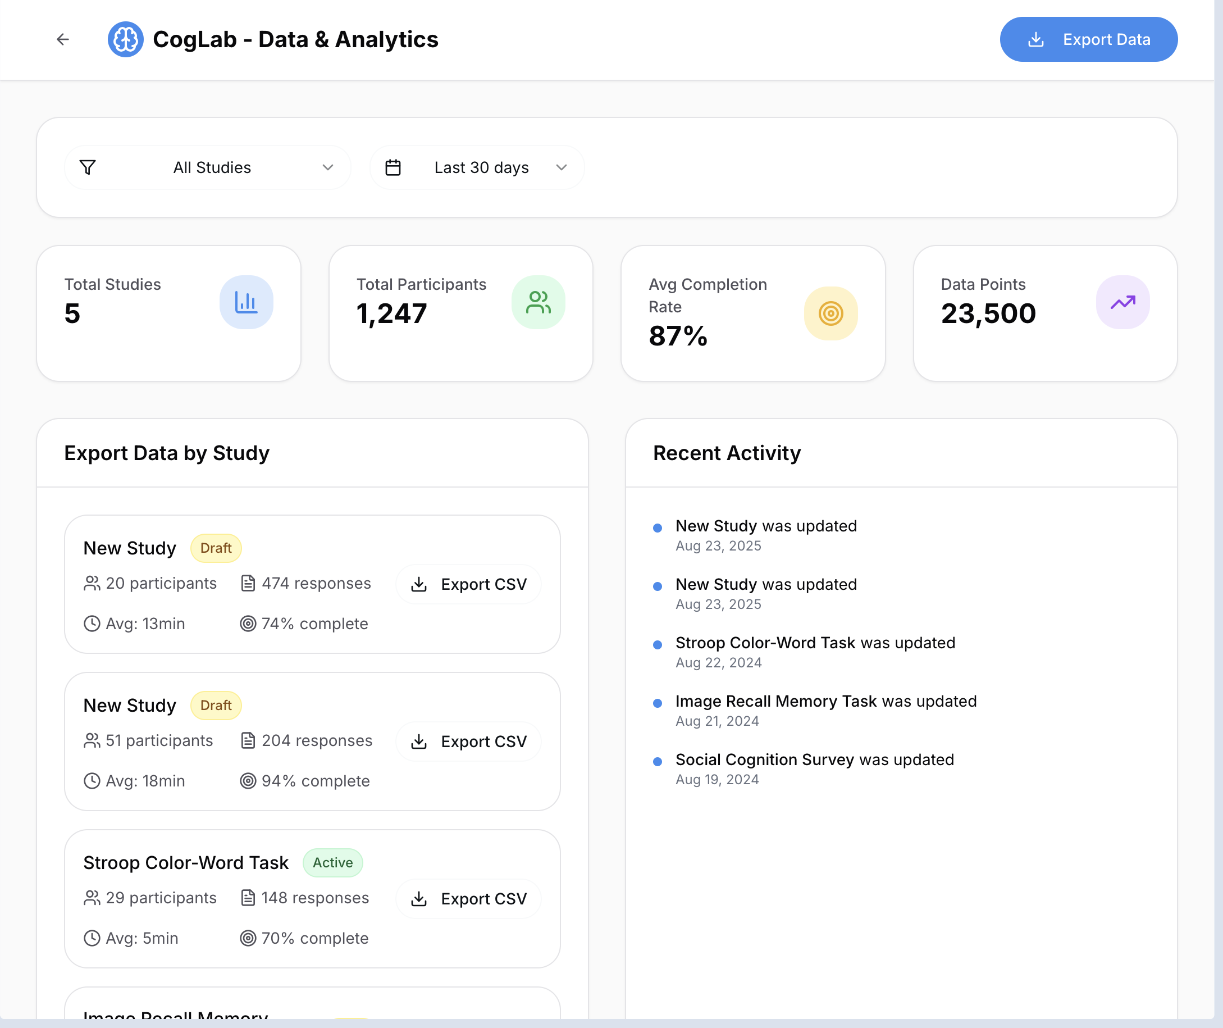Click the funnel filter icon
Screen dimensions: 1223x1028
(88, 167)
